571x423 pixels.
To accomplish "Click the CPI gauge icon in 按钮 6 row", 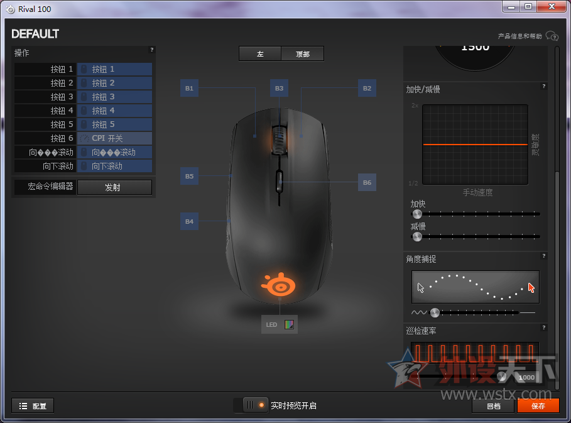I will coord(84,138).
